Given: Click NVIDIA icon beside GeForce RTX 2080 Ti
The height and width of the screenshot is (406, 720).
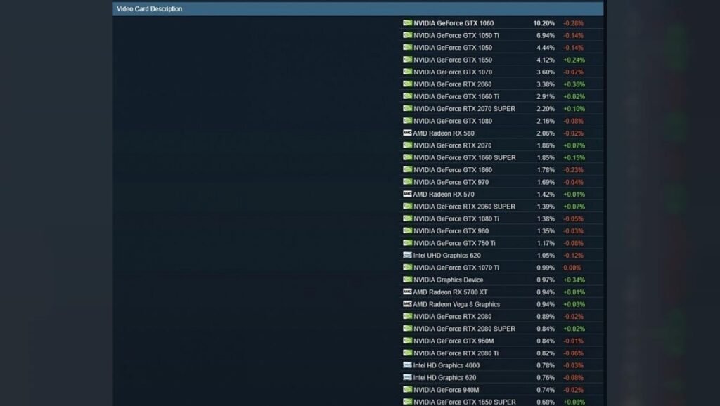Looking at the screenshot, I should coord(407,353).
